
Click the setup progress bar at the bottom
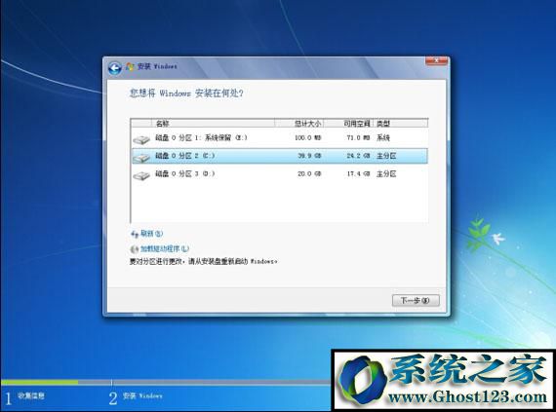click(x=166, y=382)
